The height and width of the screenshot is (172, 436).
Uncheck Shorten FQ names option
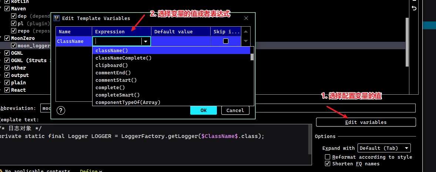coord(328,163)
